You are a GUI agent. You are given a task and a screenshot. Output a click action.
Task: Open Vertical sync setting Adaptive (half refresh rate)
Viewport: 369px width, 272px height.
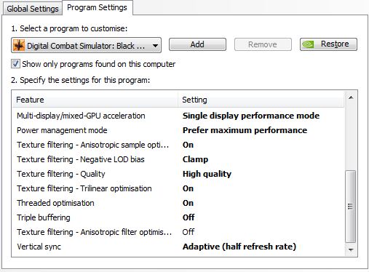(x=239, y=247)
